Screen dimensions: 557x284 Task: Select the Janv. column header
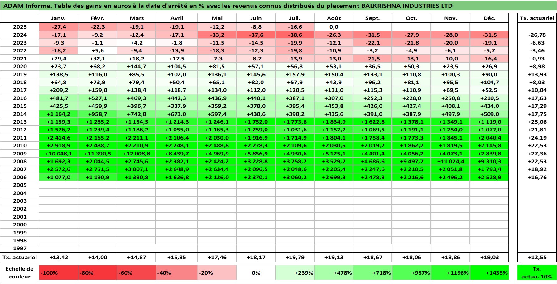(x=58, y=18)
